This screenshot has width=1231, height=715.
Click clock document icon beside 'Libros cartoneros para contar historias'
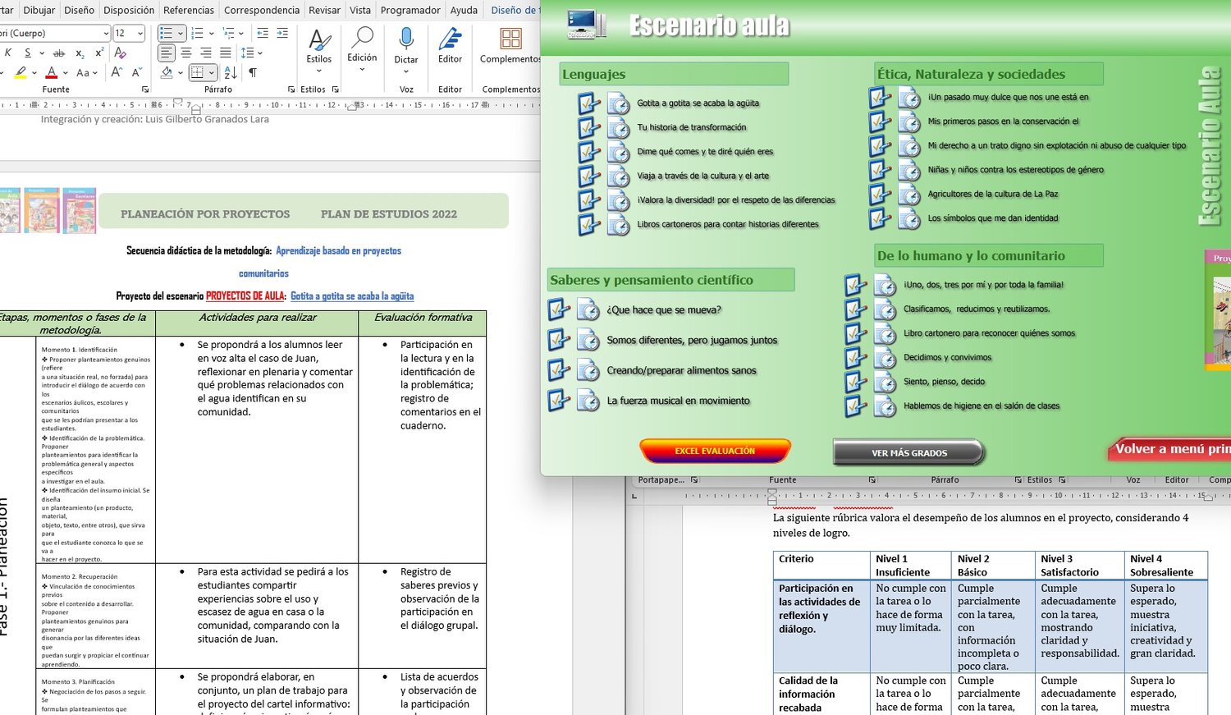618,225
